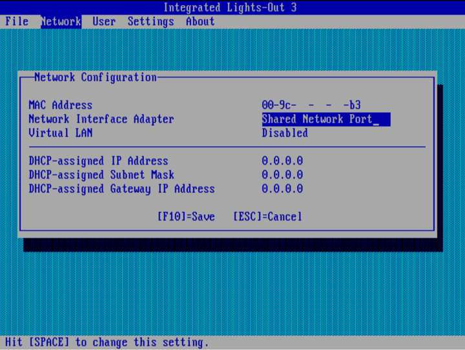Open the highlighted Network menu

(x=61, y=22)
